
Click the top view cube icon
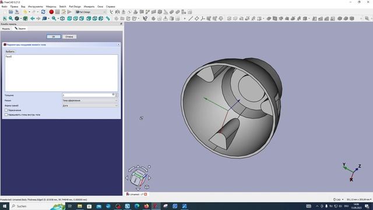(x=76, y=19)
